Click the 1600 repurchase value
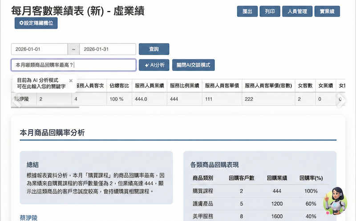Viewport: 356px width, 221px height. pyautogui.click(x=277, y=217)
